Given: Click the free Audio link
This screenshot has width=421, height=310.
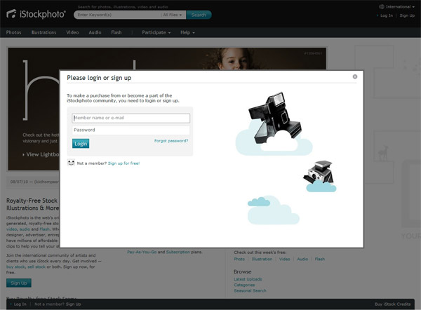Looking at the screenshot, I should 302,259.
